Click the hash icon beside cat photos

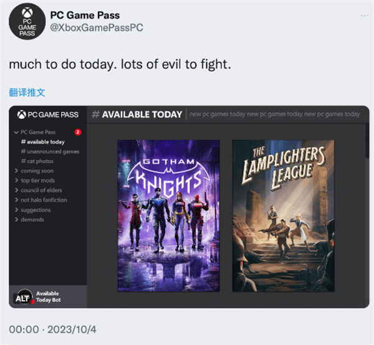coord(24,161)
